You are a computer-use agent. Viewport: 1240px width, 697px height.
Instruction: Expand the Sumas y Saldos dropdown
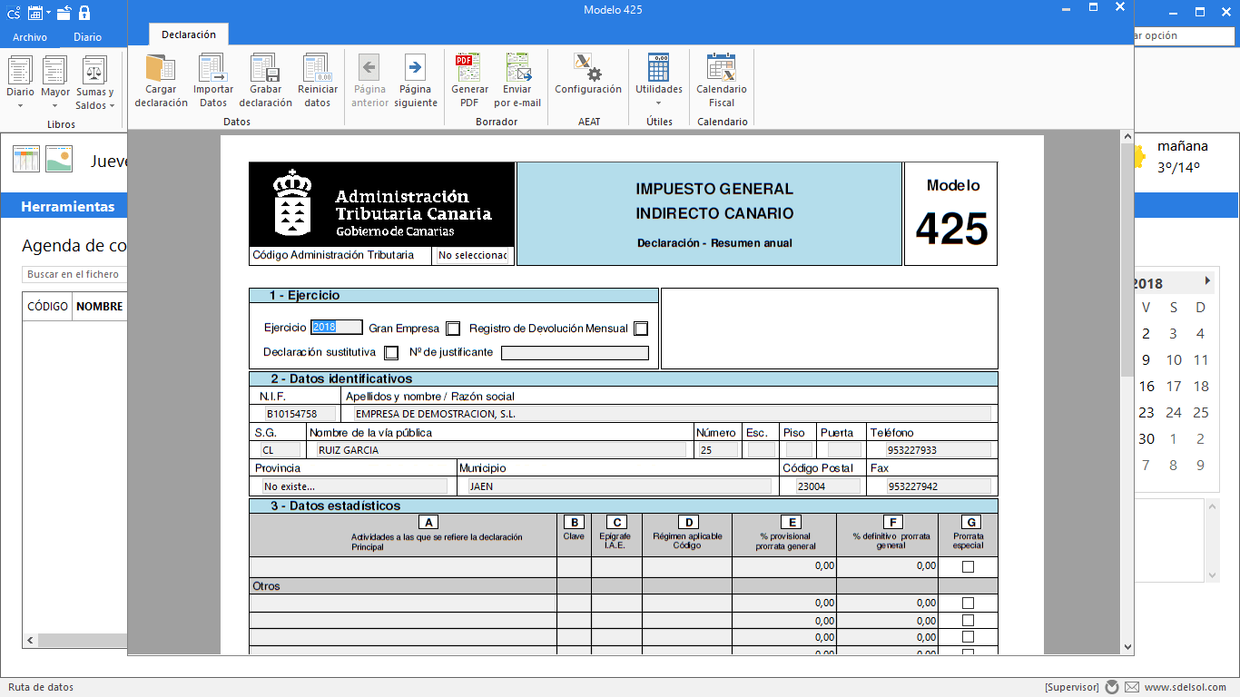pos(94,83)
